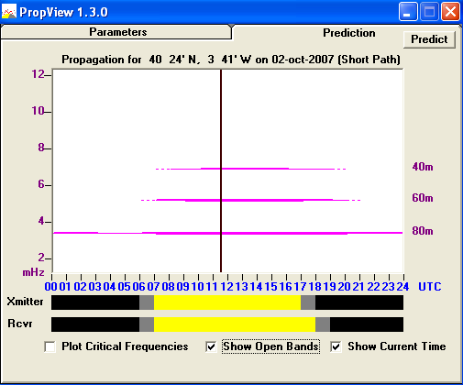Toggle Show Current Time checkbox
463x385 pixels.
tap(336, 346)
